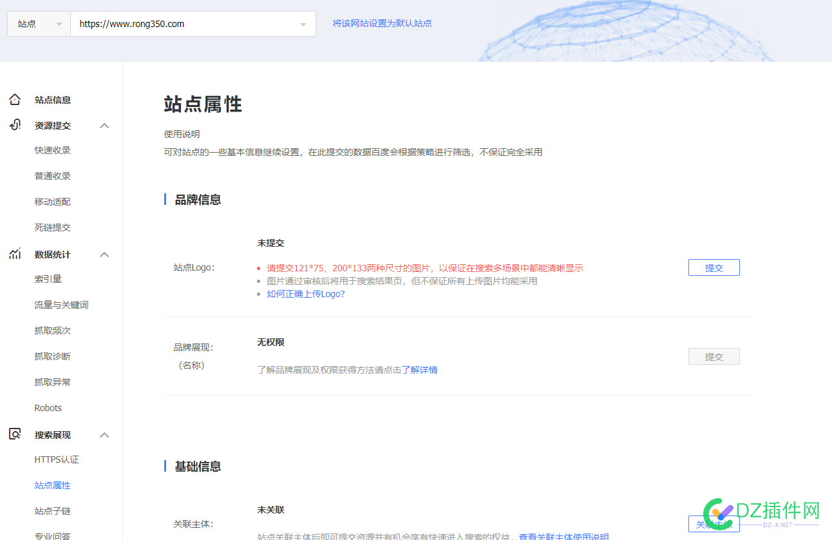
Task: Click the 使用说明 label
Action: click(182, 134)
